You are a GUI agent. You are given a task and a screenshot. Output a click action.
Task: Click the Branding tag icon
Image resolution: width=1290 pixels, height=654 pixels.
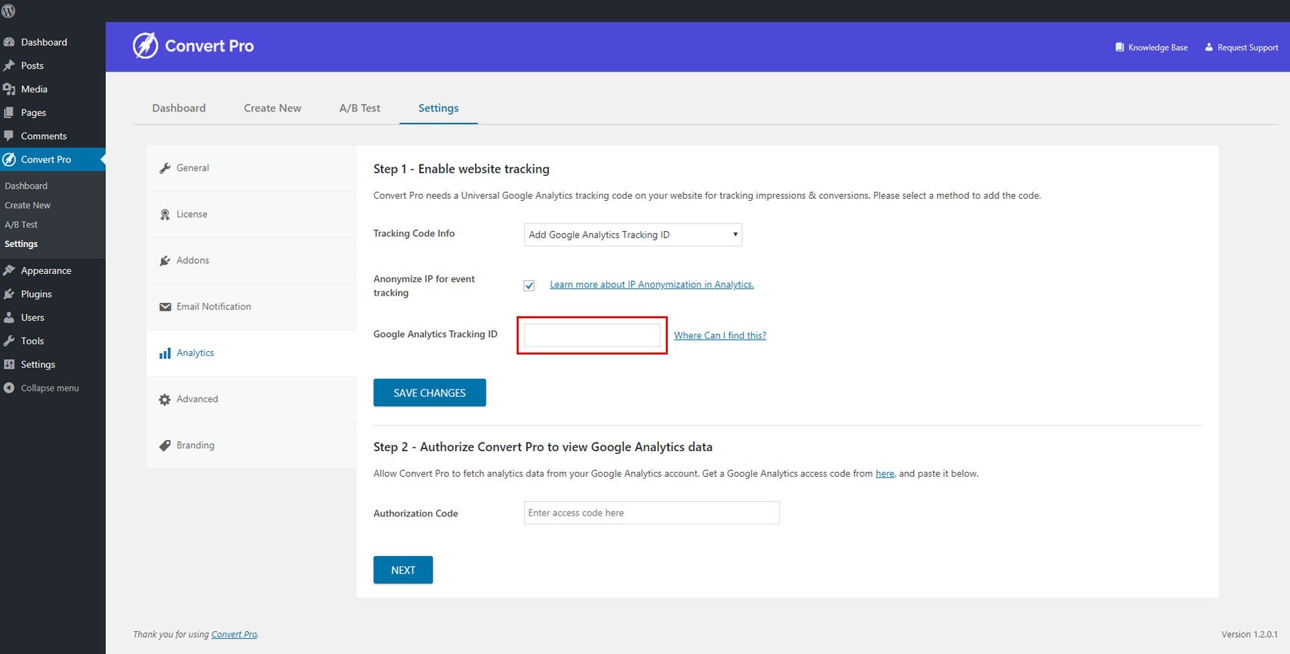[x=165, y=445]
